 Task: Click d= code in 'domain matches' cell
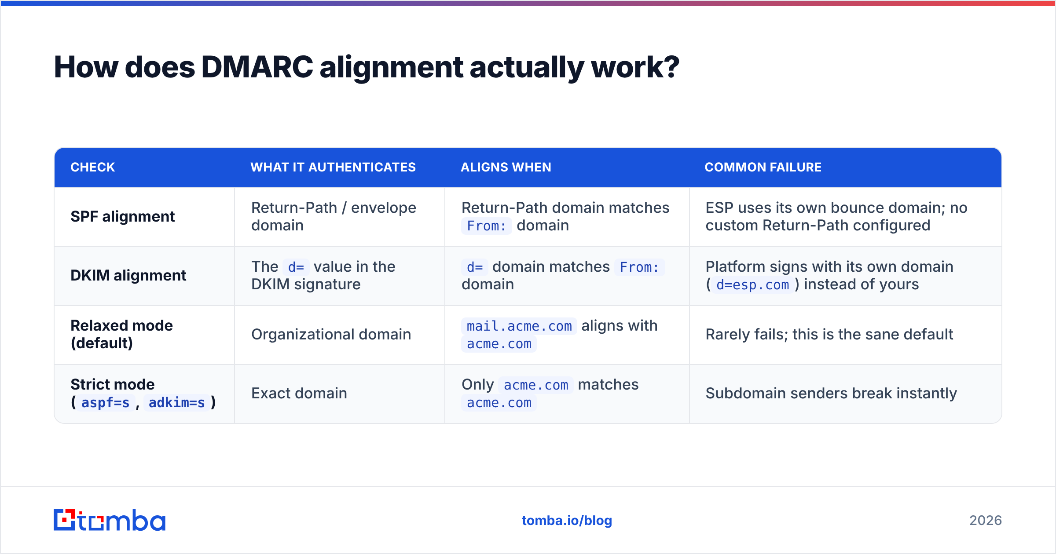coord(475,267)
